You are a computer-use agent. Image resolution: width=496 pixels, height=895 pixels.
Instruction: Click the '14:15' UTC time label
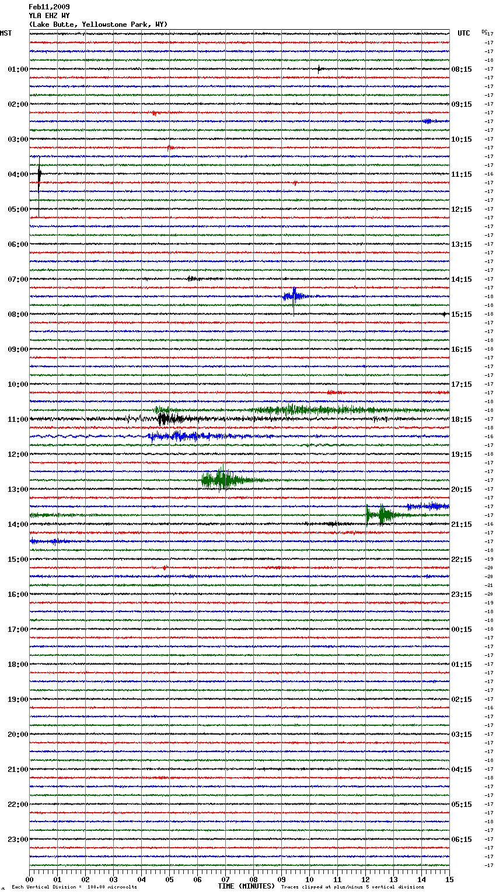462,279
